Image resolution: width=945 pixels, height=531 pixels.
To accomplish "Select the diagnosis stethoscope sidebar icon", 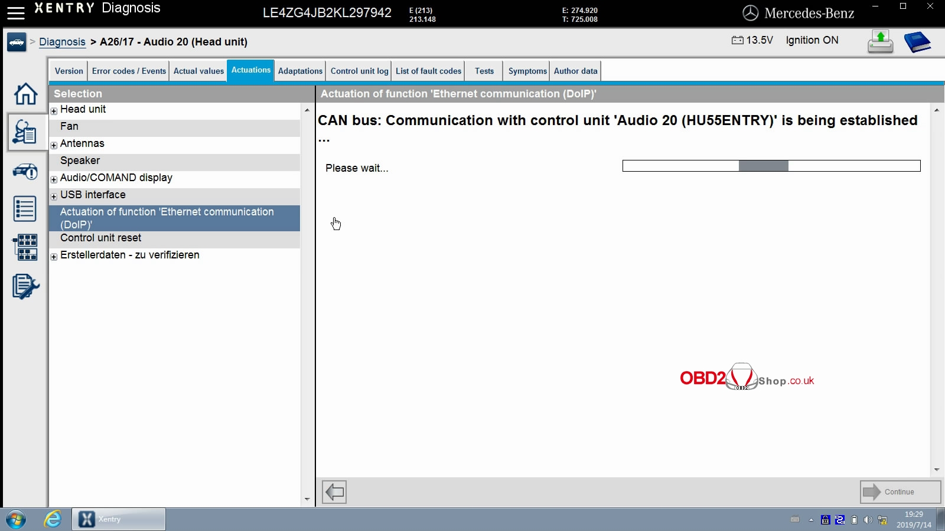I will pos(25,132).
